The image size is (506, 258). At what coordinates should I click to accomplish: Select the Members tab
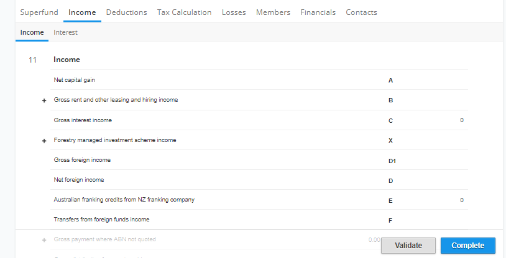(273, 12)
